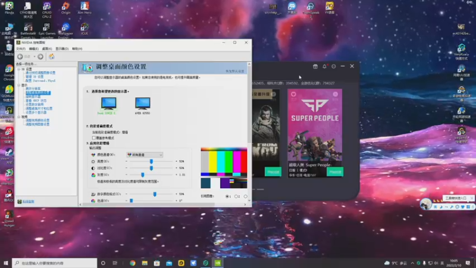Click the 色调 hue slider handle
The height and width of the screenshot is (268, 476).
coord(131,201)
